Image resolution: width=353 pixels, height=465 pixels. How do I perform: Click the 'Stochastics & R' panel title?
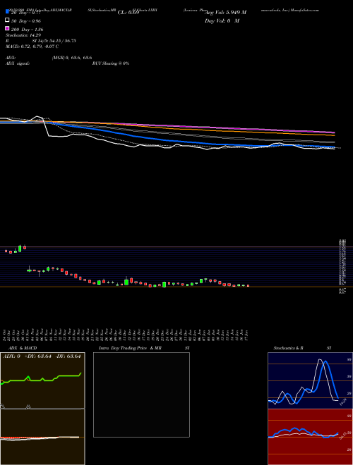coord(288,348)
